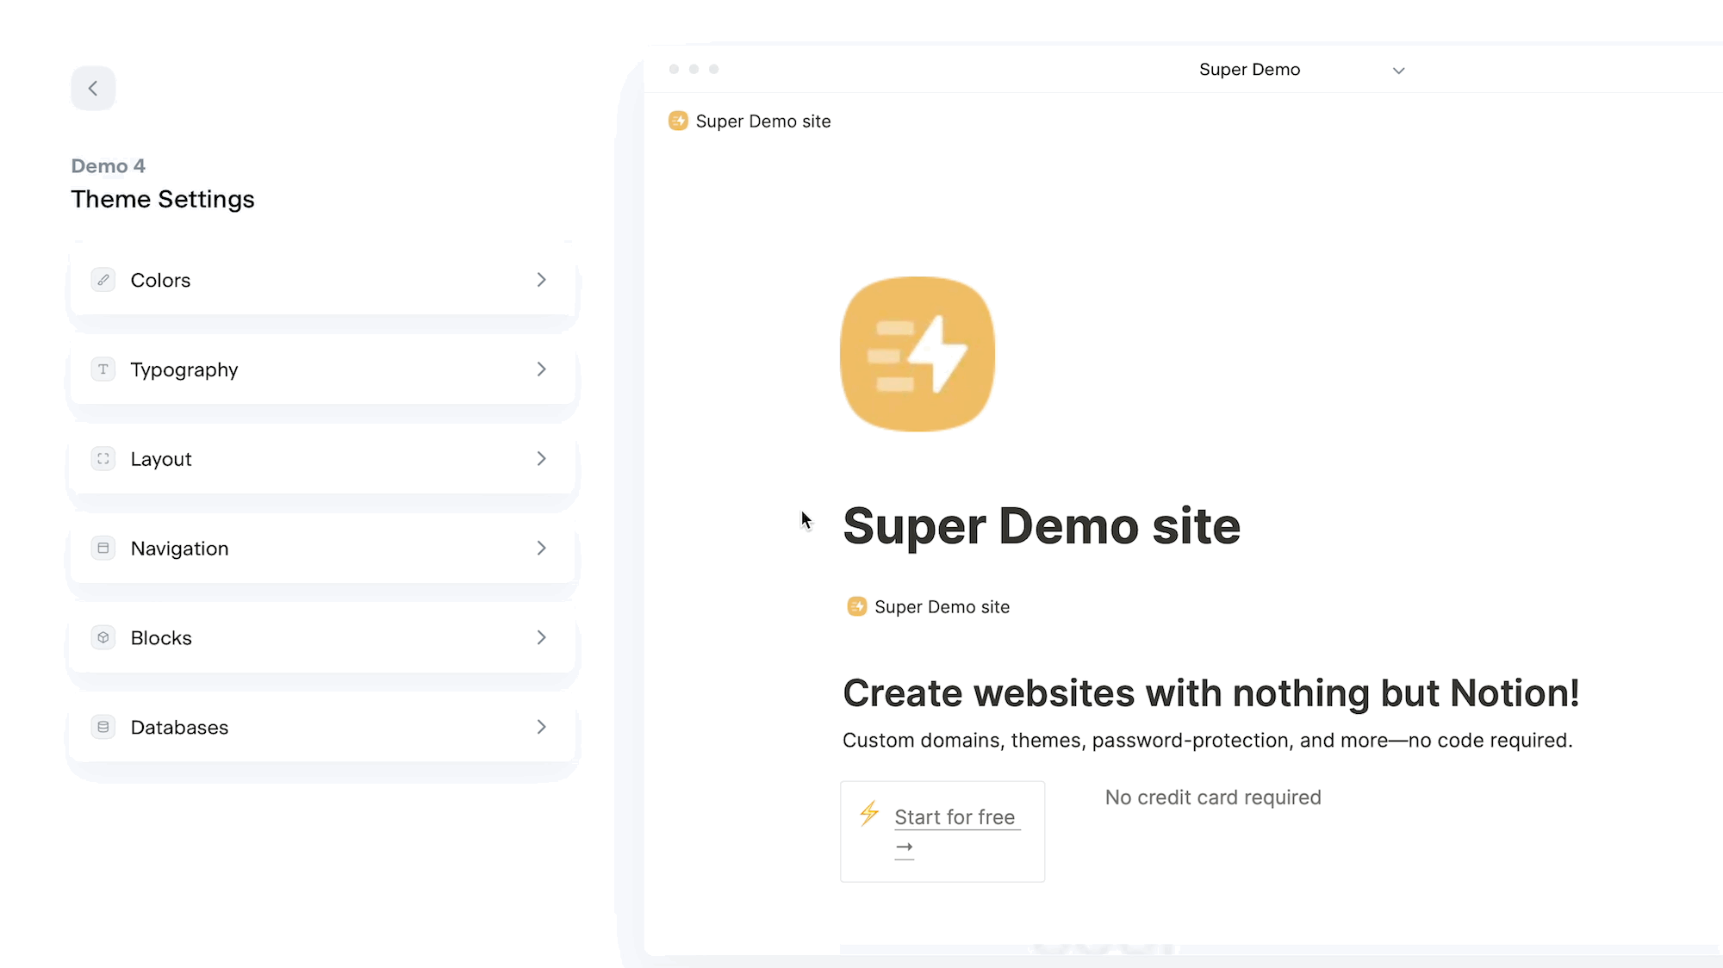Click the Typography T icon
Image resolution: width=1723 pixels, height=968 pixels.
pos(103,369)
